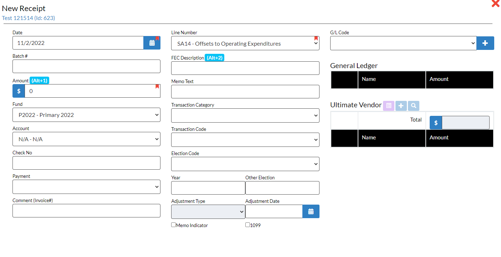
Task: Click the Alt+1 shortcut badge
Action: [39, 81]
